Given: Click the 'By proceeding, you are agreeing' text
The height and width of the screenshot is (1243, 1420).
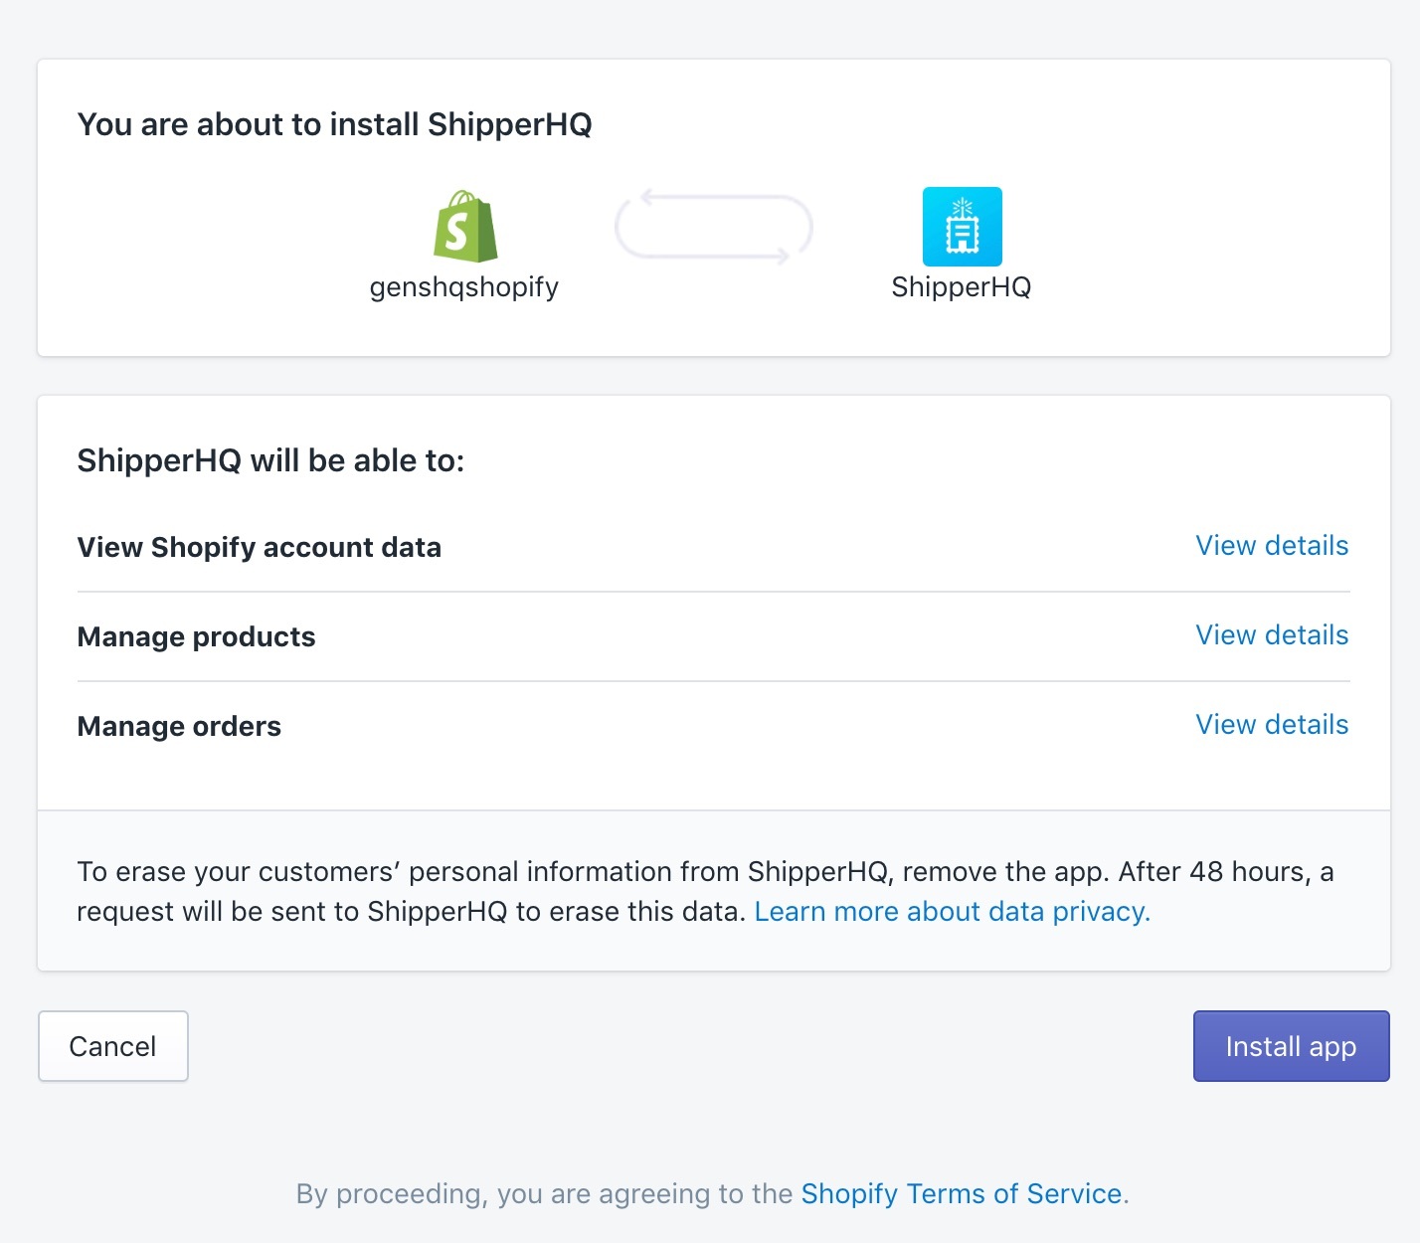Looking at the screenshot, I should tap(543, 1193).
